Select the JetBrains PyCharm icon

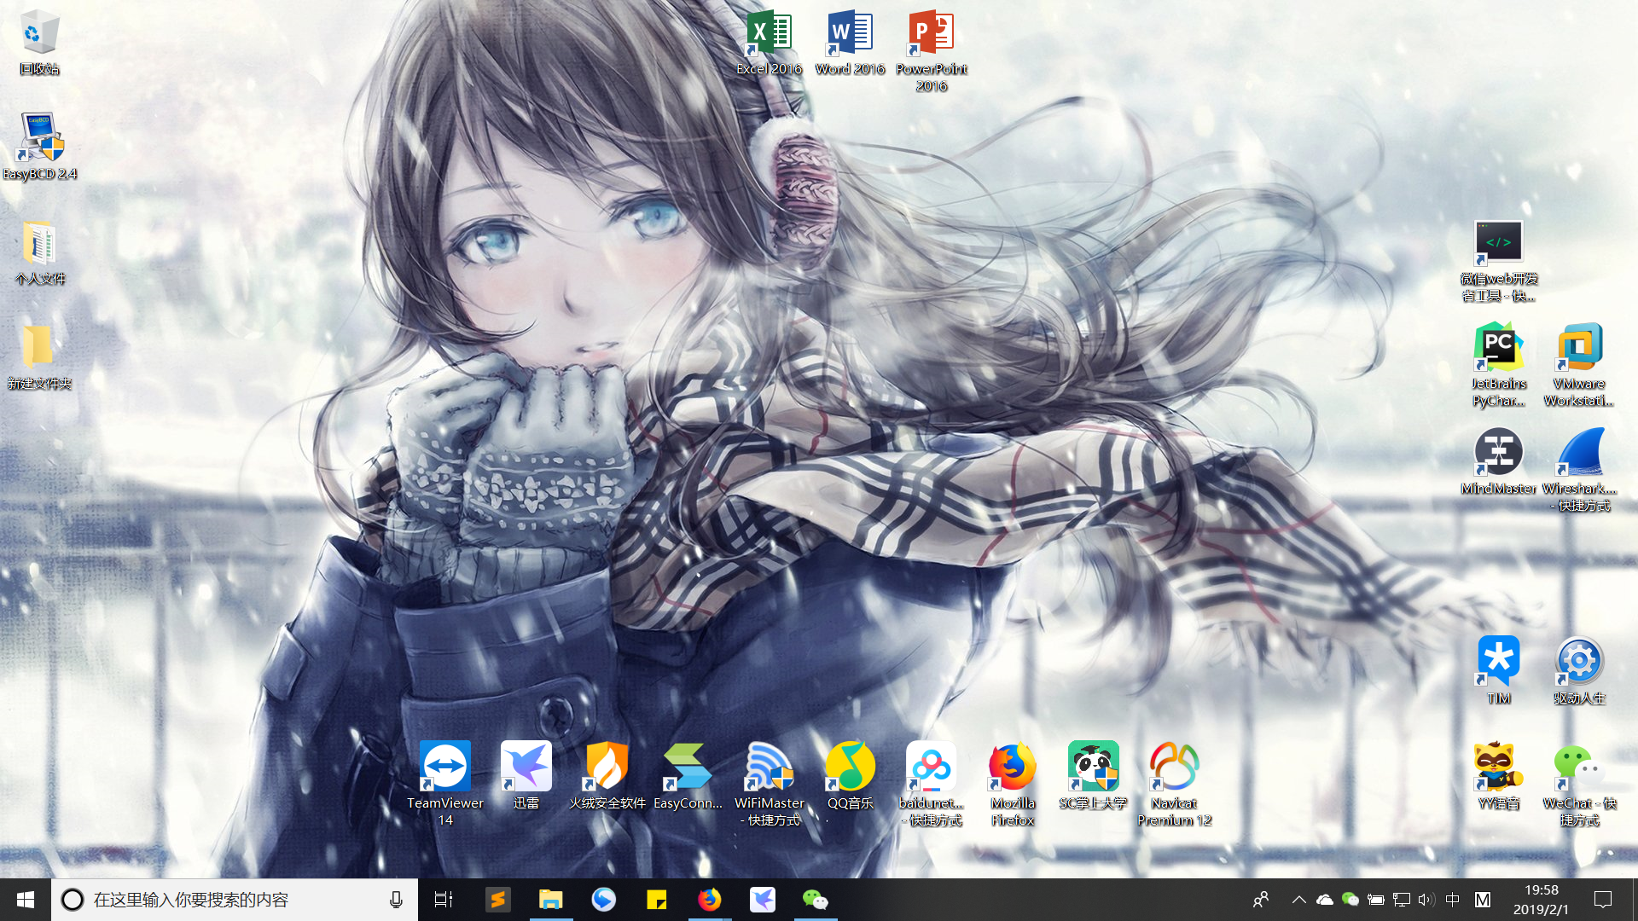(x=1498, y=348)
